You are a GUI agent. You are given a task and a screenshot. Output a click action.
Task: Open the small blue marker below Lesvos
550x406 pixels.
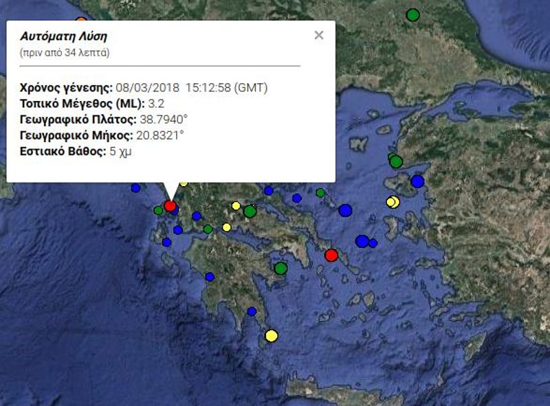pos(373,243)
